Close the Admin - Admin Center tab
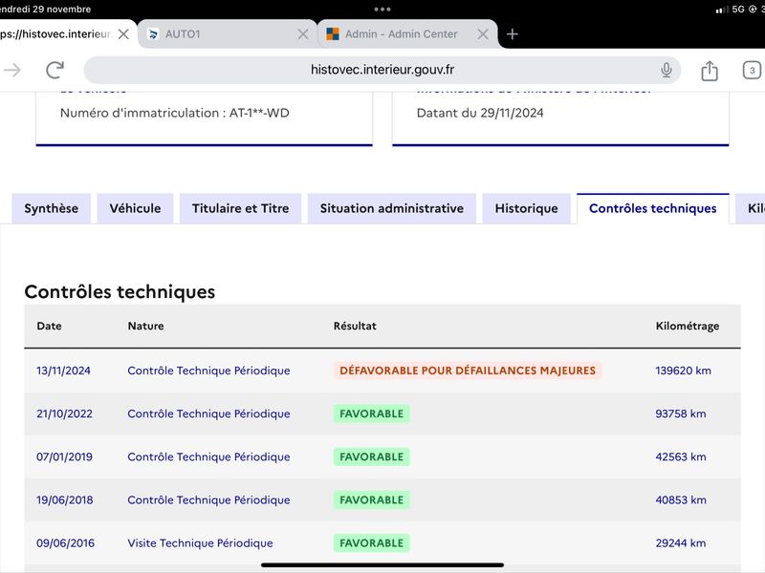Screen dimensions: 765x573 [483, 34]
